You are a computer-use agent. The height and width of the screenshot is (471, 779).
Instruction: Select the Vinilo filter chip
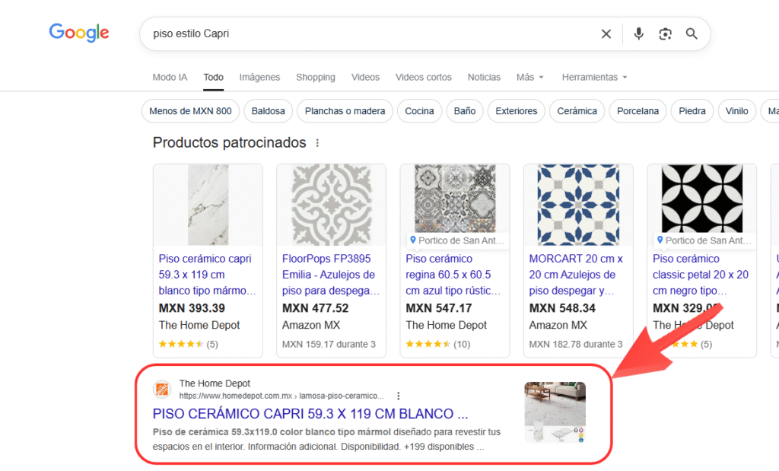click(x=736, y=111)
